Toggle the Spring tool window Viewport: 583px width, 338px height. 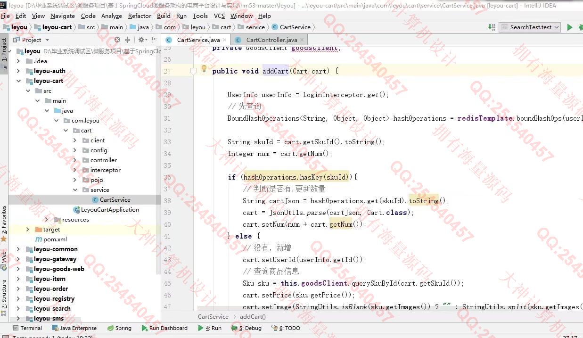pos(119,328)
